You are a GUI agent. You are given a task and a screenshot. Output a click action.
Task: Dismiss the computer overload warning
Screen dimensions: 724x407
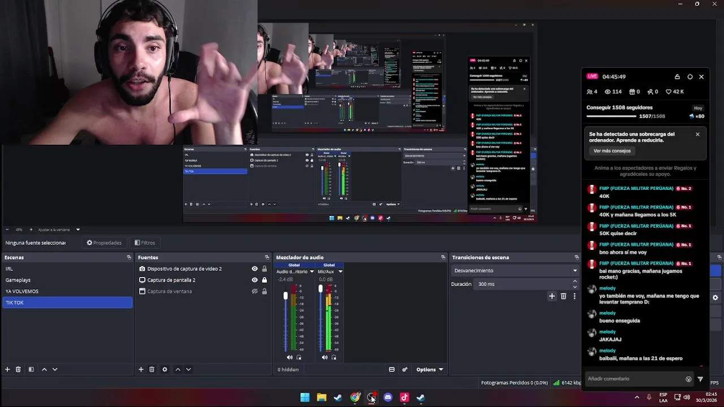(697, 135)
